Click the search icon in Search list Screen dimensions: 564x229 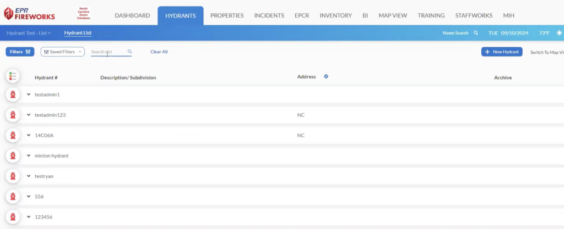130,52
